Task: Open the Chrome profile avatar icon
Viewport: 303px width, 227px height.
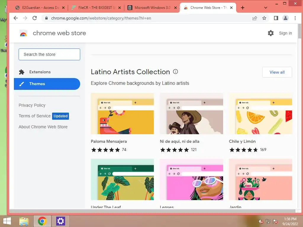Action: (286, 18)
